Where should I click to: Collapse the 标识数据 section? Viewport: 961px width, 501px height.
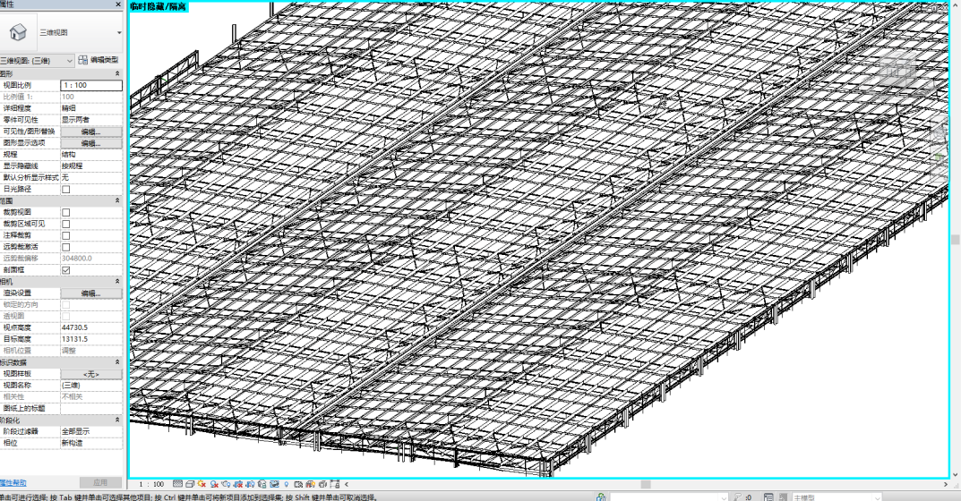point(117,362)
